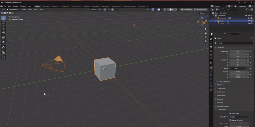Toggle lock for Location X
Image resolution: width=255 pixels, height=127 pixels.
click(x=248, y=51)
